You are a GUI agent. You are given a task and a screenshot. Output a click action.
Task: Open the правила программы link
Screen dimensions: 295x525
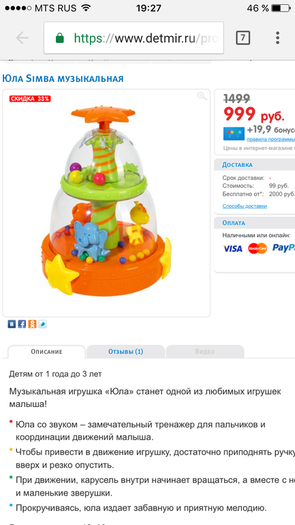(x=271, y=139)
